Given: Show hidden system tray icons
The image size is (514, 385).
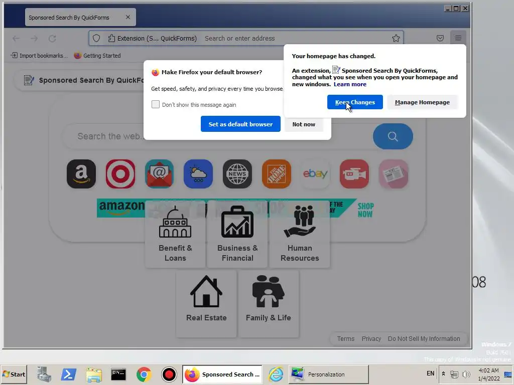Looking at the screenshot, I should click(443, 374).
